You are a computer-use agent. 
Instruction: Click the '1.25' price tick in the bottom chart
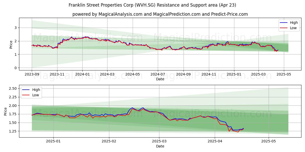click(x=13, y=131)
